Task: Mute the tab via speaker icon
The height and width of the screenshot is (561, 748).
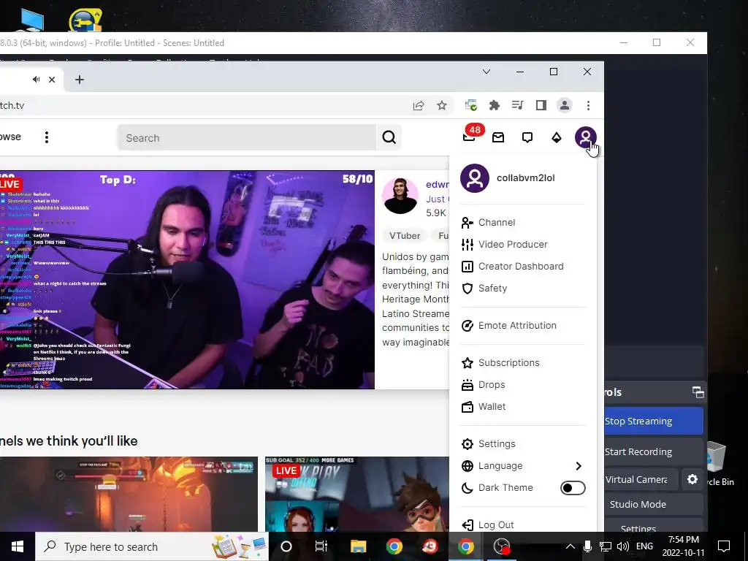Action: point(37,79)
